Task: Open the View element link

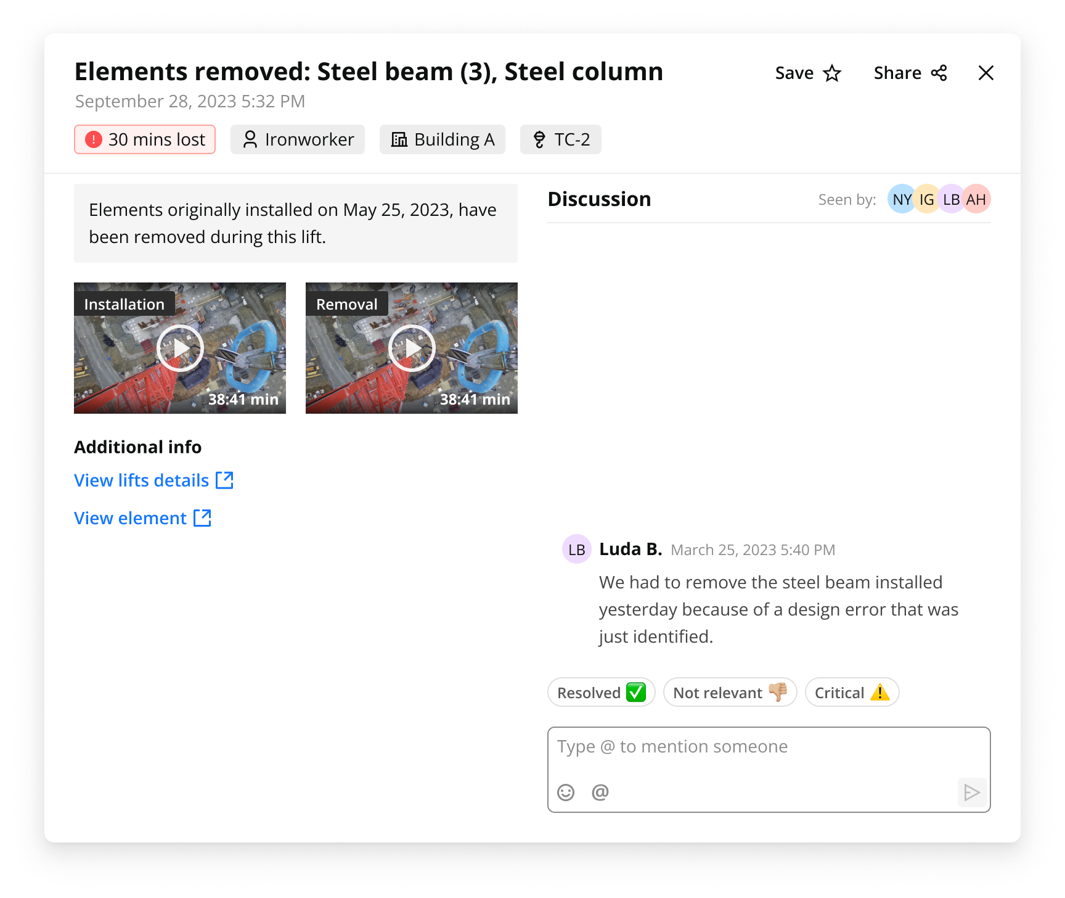Action: coord(130,518)
